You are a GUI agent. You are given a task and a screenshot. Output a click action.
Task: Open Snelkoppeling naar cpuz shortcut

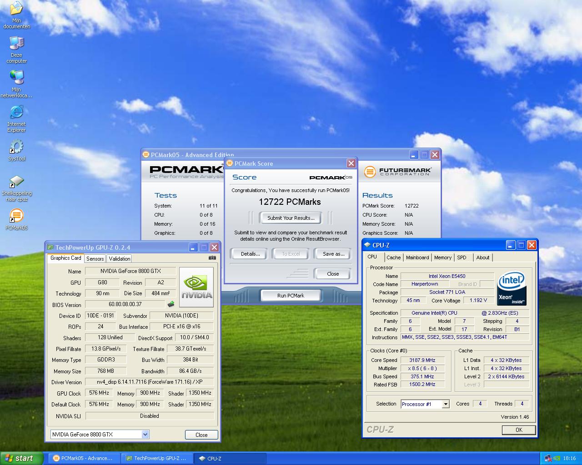point(16,188)
